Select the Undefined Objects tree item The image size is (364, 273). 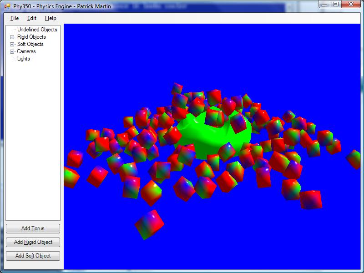tap(37, 30)
